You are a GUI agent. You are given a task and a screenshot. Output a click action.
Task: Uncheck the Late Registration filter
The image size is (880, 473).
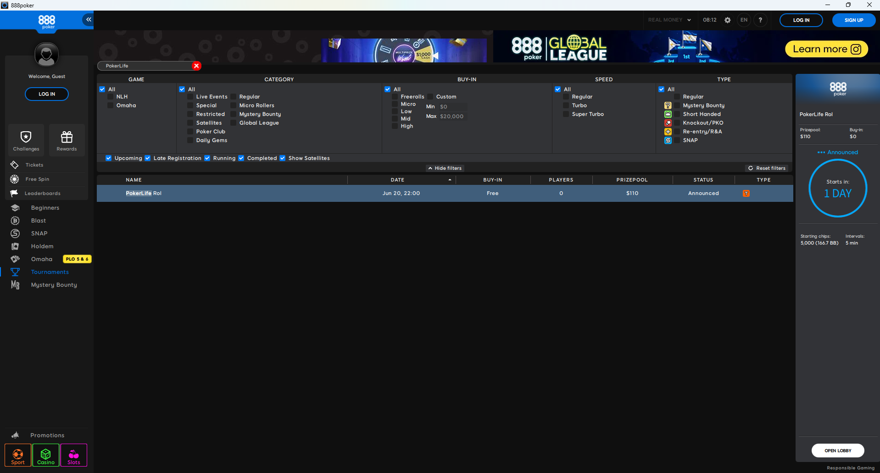[x=148, y=158]
